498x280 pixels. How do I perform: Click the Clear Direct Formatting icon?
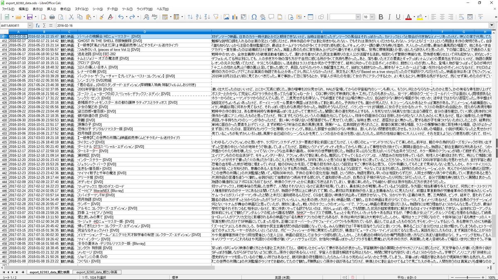click(111, 17)
